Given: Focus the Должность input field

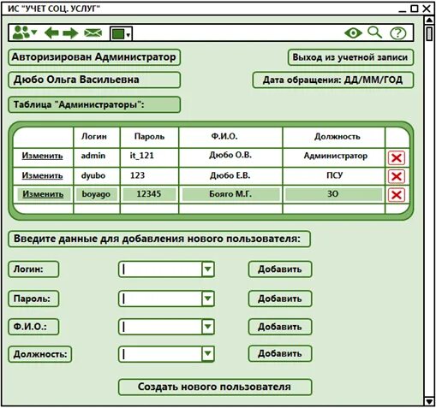Looking at the screenshot, I should point(160,354).
